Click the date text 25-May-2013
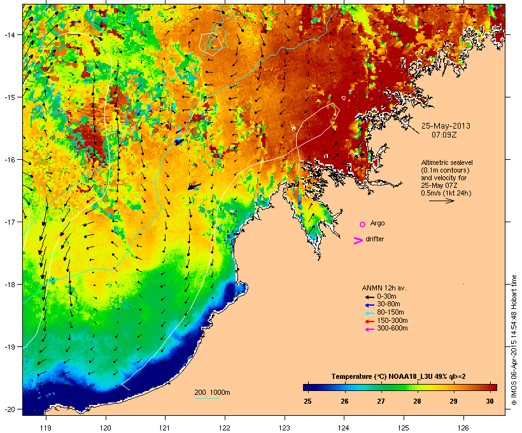522x433 pixels. [x=446, y=126]
